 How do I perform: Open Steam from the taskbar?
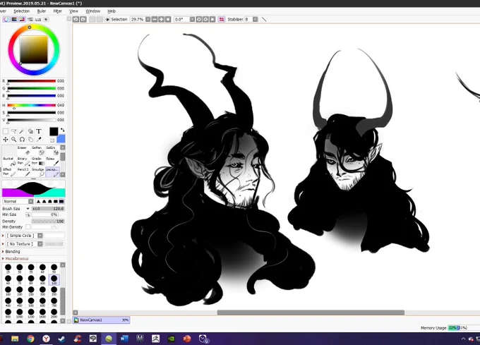pyautogui.click(x=61, y=339)
